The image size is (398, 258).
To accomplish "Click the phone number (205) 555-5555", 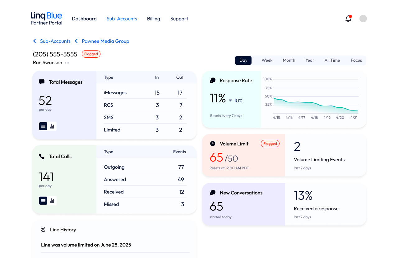I will click(x=55, y=54).
